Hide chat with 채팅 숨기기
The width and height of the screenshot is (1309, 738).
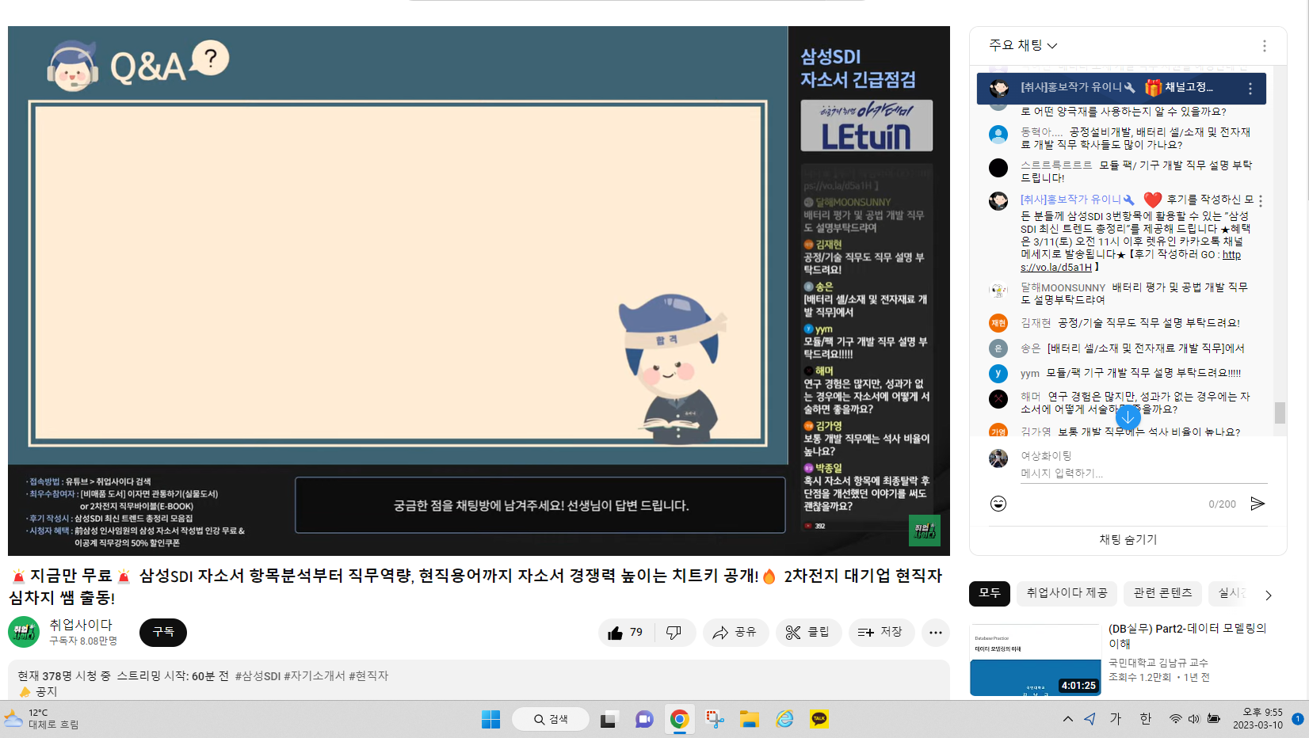1128,539
